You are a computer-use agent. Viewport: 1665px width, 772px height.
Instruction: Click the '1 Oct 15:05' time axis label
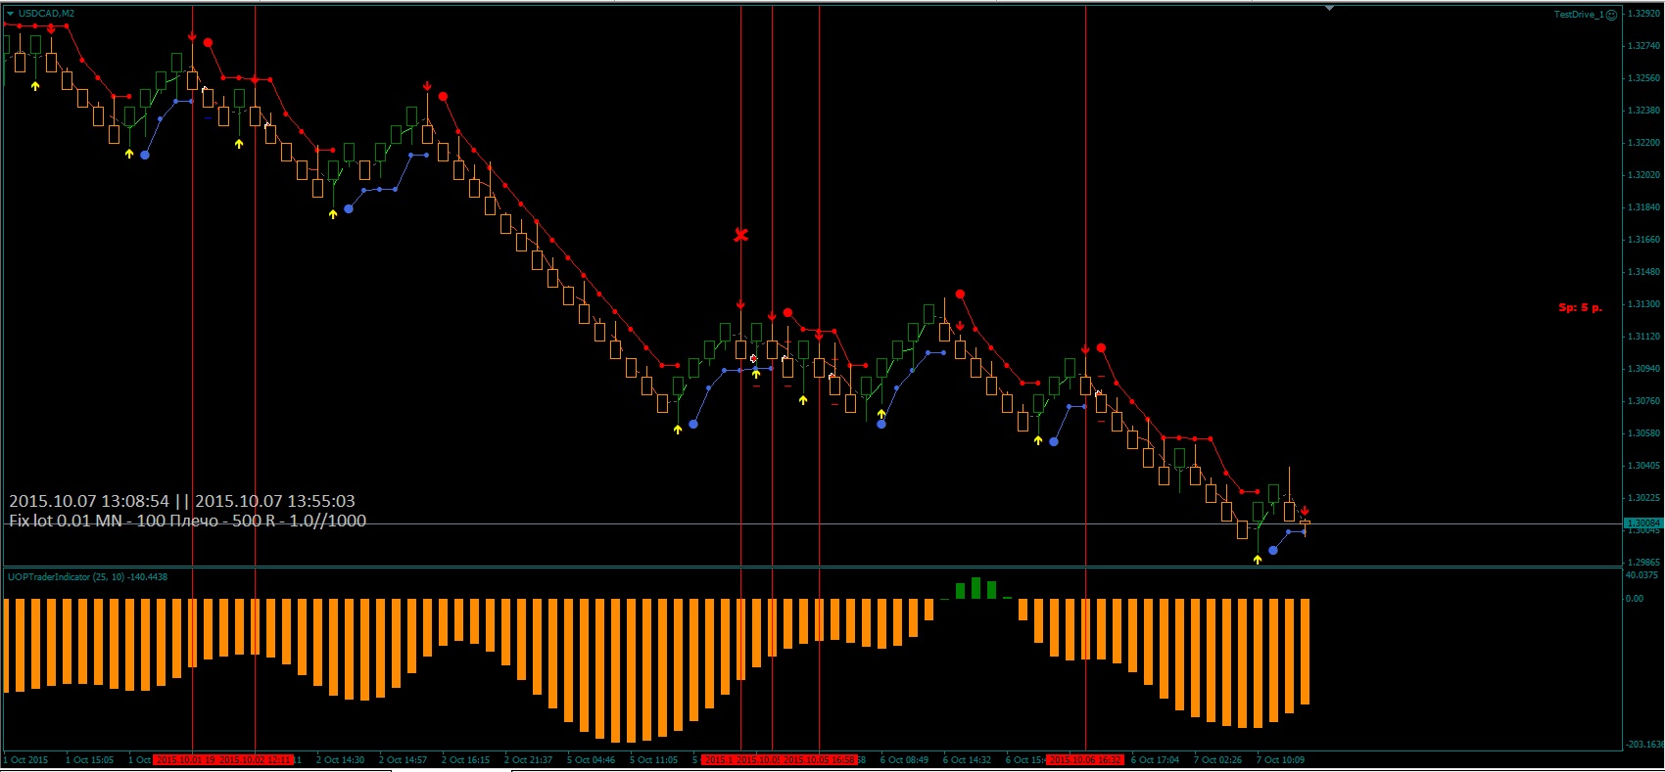click(90, 759)
